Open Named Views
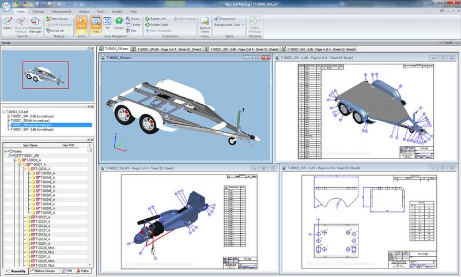Screen dimensions: 461x277 point(205,25)
